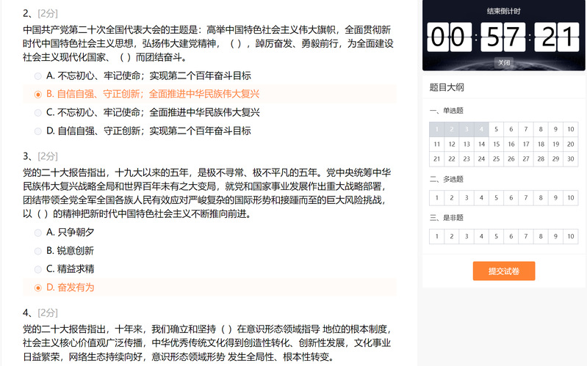
Task: Open single-choice question 18
Action: tap(541, 144)
